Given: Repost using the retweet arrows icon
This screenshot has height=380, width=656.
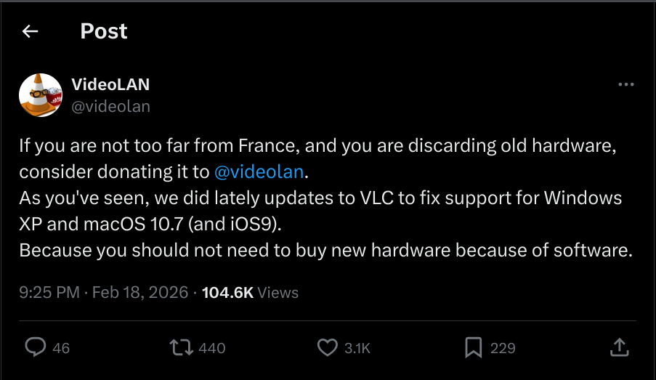Looking at the screenshot, I should coord(181,347).
